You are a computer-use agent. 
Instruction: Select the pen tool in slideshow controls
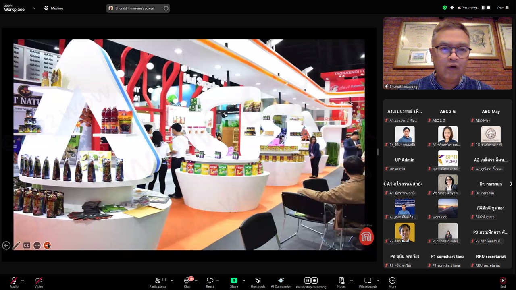click(17, 245)
